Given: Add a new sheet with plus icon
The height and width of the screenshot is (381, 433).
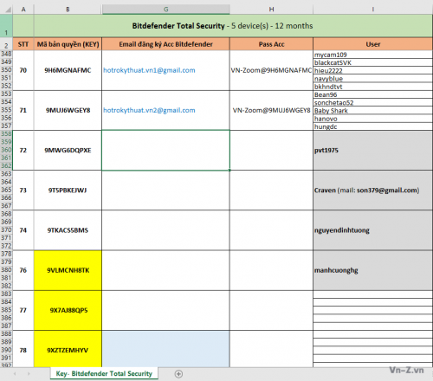Looking at the screenshot, I should pos(178,374).
